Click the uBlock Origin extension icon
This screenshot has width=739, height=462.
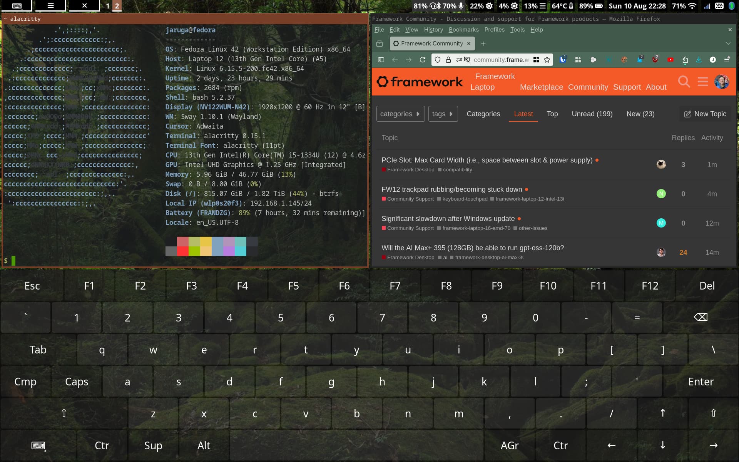(655, 60)
